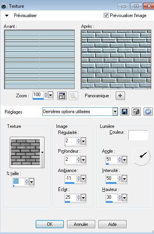Click the Texture dialog title bar icon
Image resolution: width=154 pixels, height=234 pixels.
click(4, 6)
